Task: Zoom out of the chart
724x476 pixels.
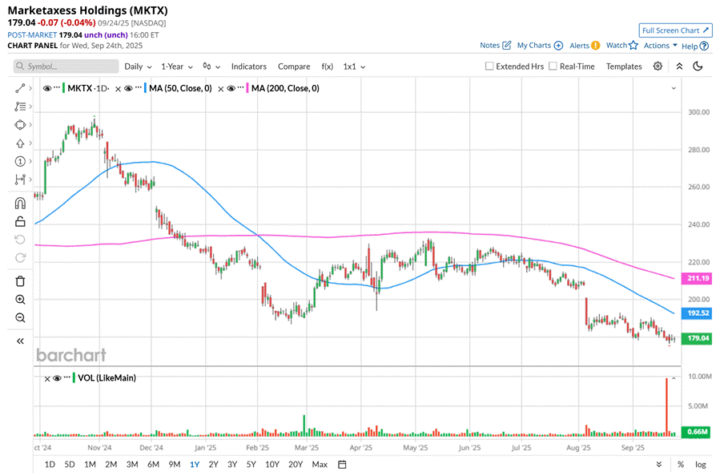Action: [x=20, y=318]
